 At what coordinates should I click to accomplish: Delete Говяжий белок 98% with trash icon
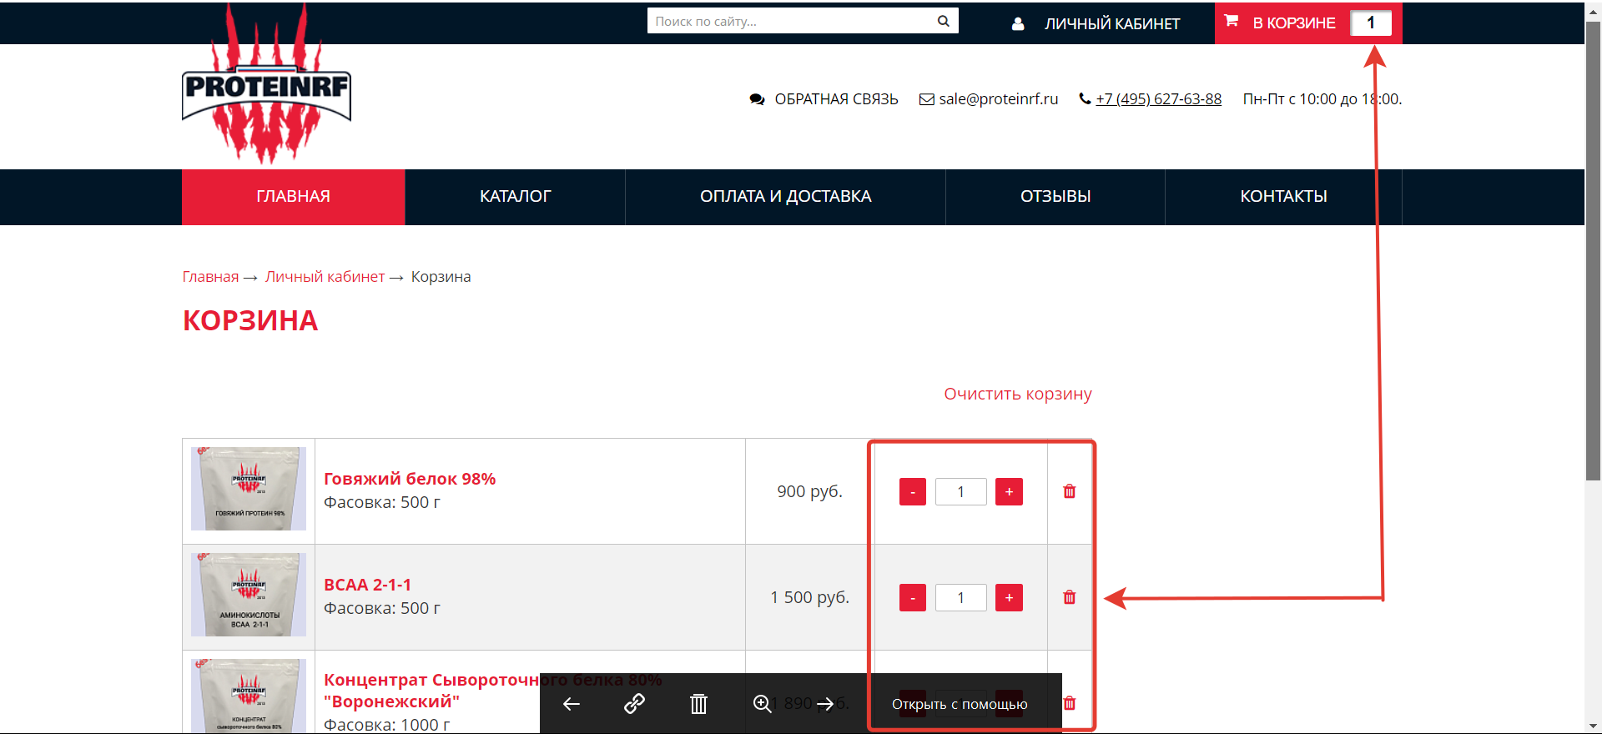1069,491
